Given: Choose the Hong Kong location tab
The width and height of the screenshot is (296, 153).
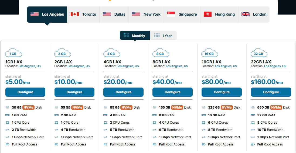Looking at the screenshot, I should click(x=219, y=15).
